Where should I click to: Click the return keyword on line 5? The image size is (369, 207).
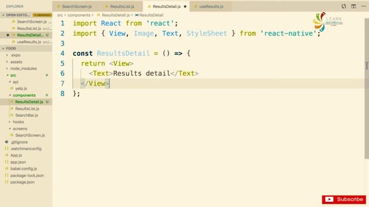click(93, 64)
